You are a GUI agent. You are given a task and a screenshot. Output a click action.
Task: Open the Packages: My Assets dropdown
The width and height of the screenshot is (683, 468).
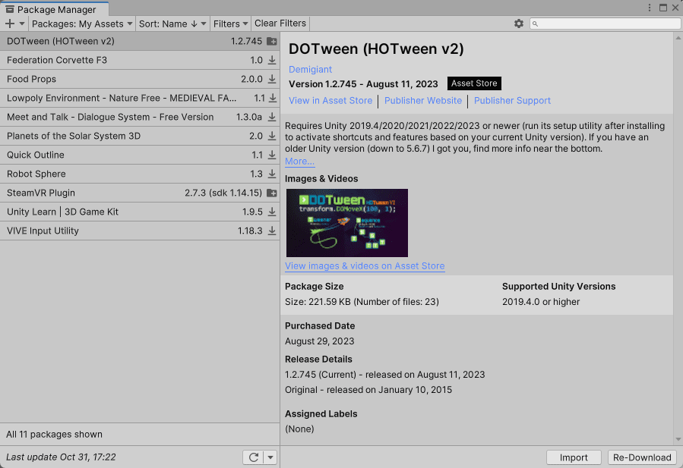pyautogui.click(x=82, y=24)
